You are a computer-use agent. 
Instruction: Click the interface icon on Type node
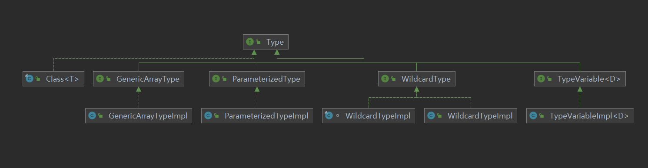(250, 42)
